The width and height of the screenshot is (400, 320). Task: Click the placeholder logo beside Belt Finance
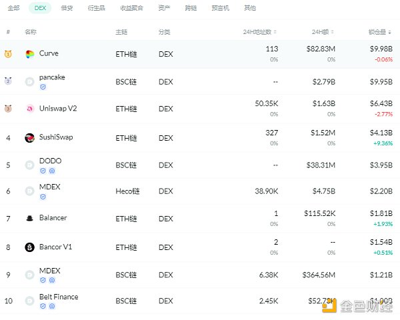coord(29,301)
